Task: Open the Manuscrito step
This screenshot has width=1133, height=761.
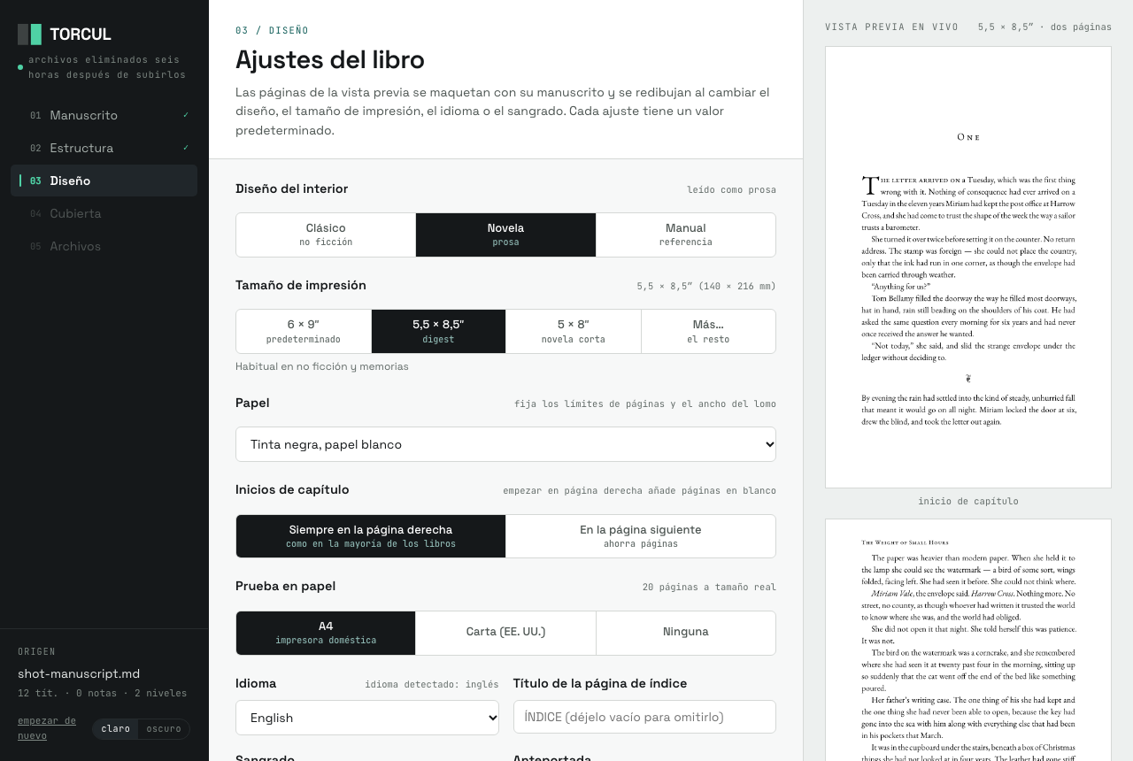Action: point(104,115)
